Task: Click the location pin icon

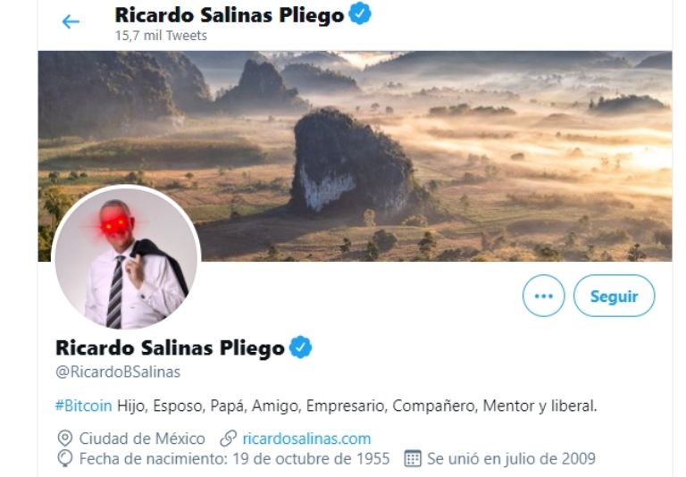Action: point(65,438)
